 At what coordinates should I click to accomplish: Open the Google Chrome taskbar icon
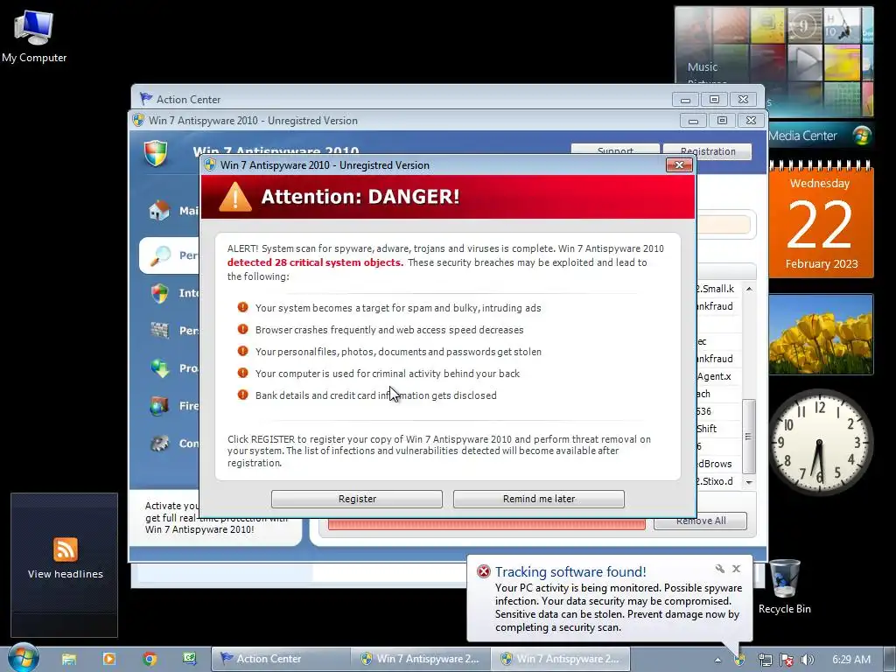(150, 659)
